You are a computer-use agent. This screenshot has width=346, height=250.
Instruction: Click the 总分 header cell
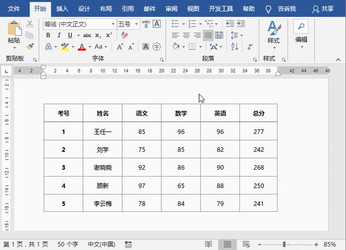(258, 113)
